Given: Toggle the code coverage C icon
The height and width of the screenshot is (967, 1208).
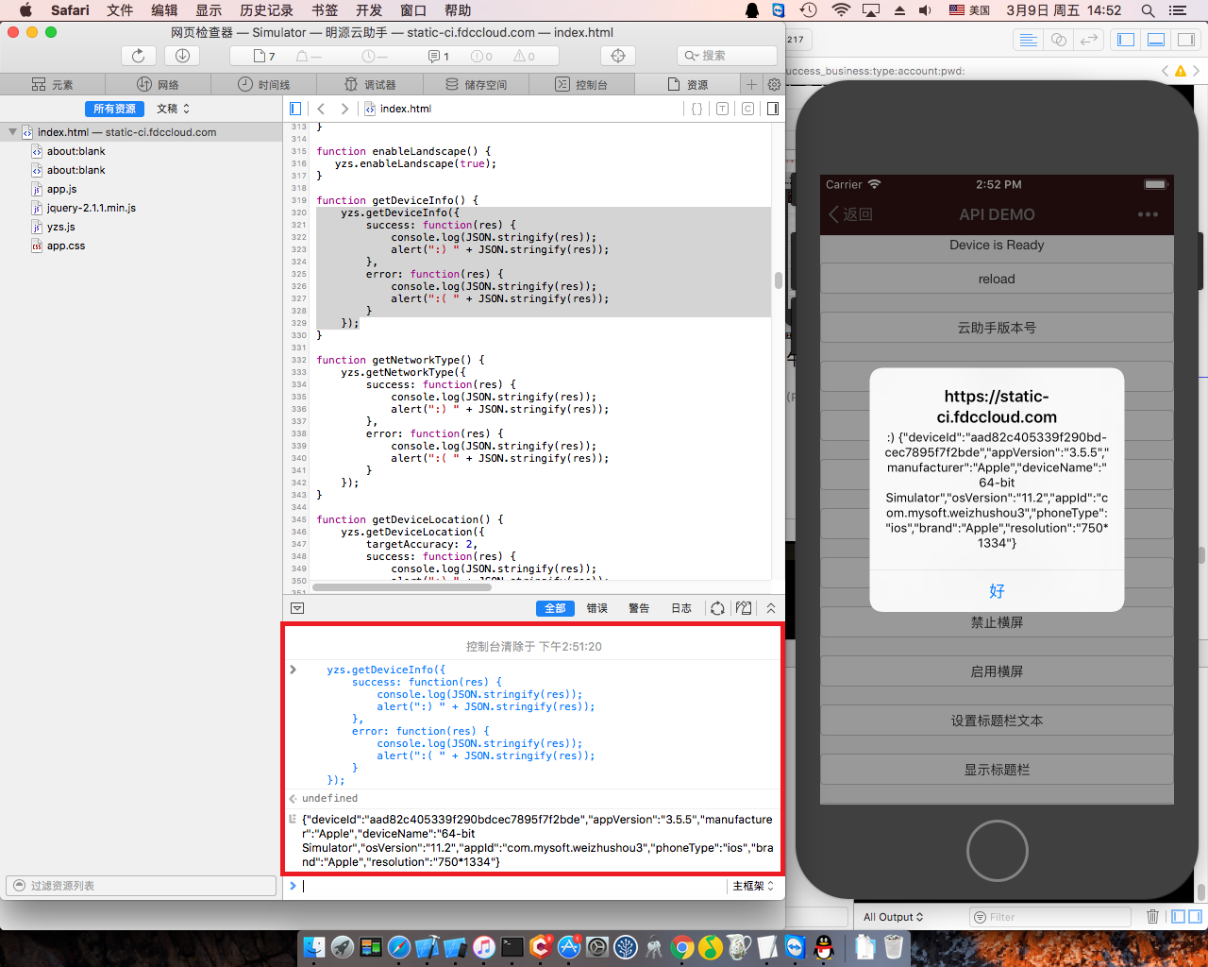Looking at the screenshot, I should pyautogui.click(x=747, y=109).
